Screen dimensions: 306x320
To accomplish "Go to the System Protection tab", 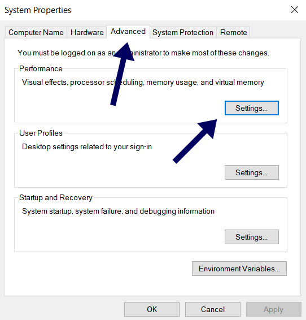I will (183, 32).
